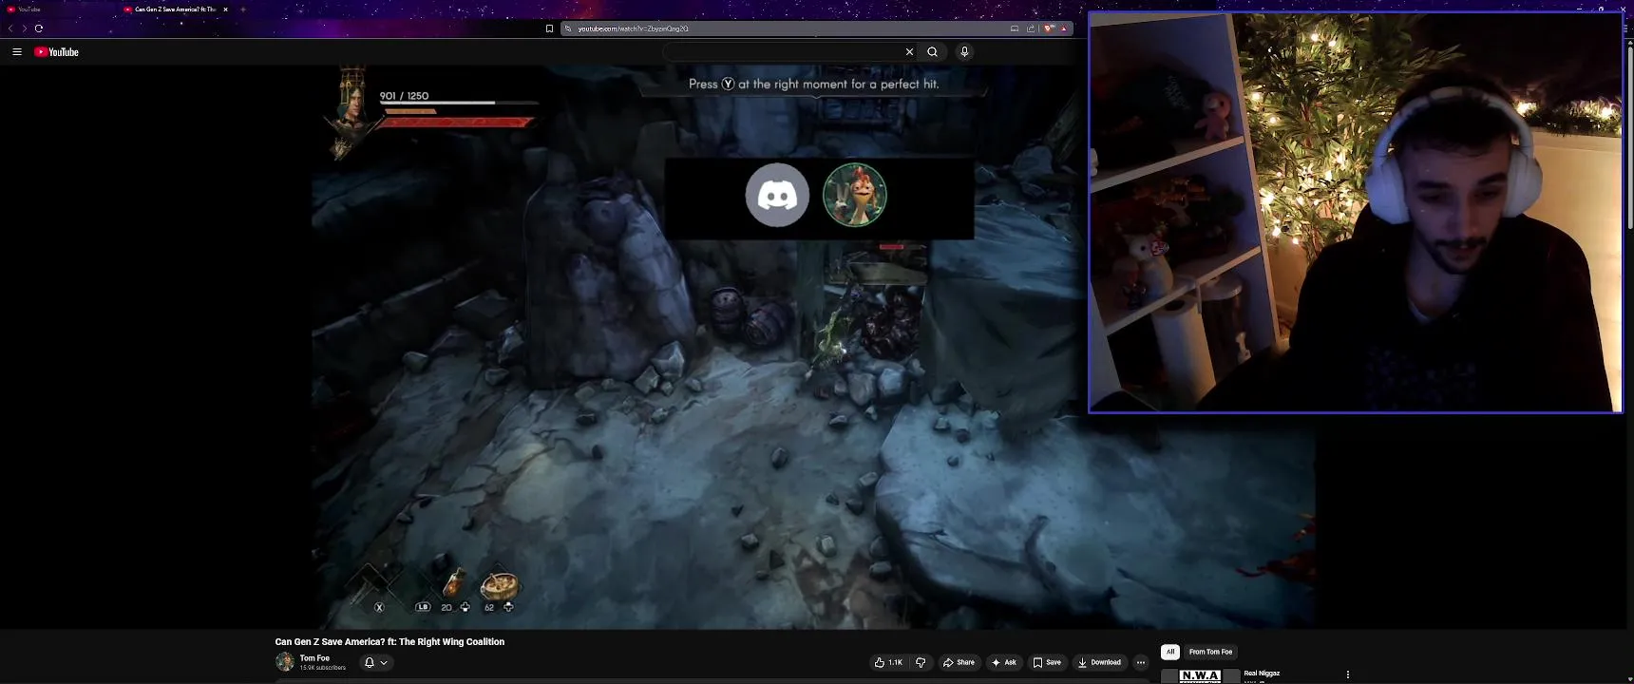Image resolution: width=1634 pixels, height=684 pixels.
Task: Bookmark this page with the bookmark icon
Action: 549,28
